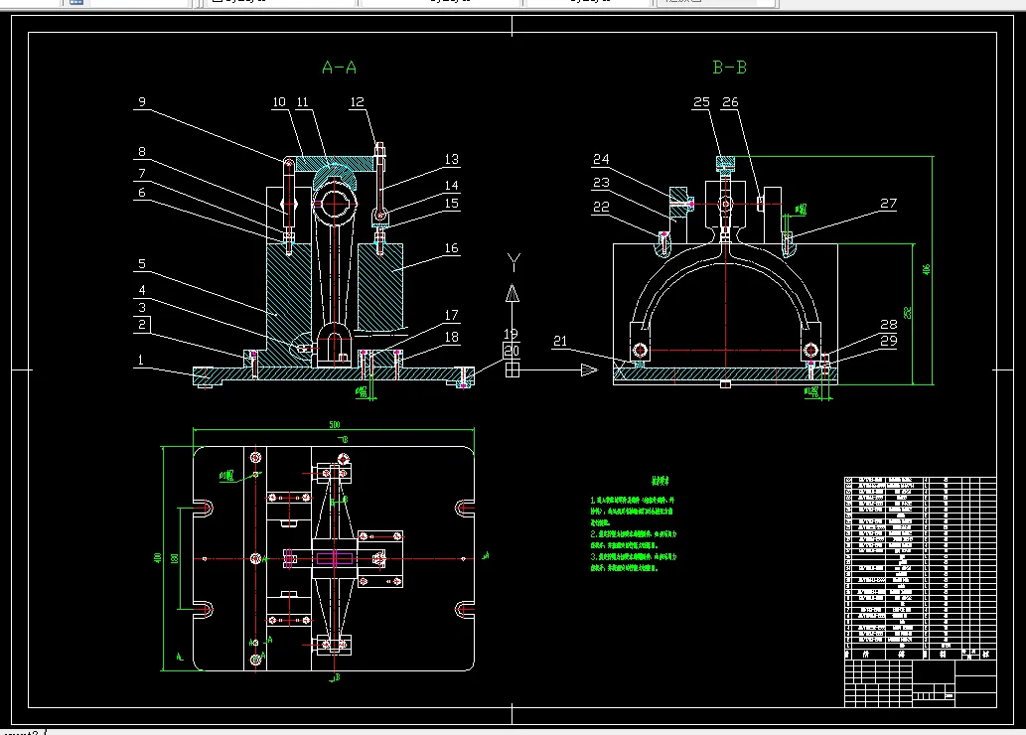Viewport: 1026px width, 735px height.
Task: Select part callout number 8
Action: point(142,151)
